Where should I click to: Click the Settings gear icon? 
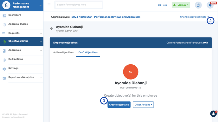[4, 69]
